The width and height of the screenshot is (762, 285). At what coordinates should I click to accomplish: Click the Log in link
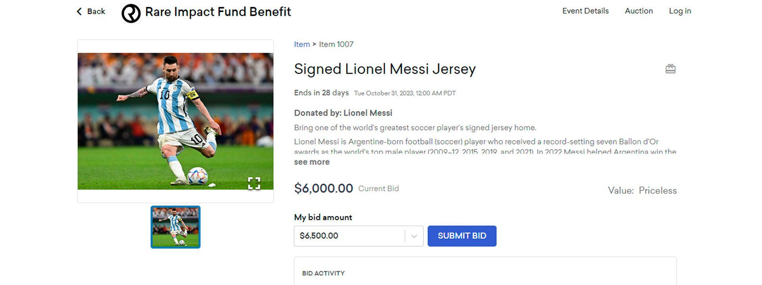(680, 11)
